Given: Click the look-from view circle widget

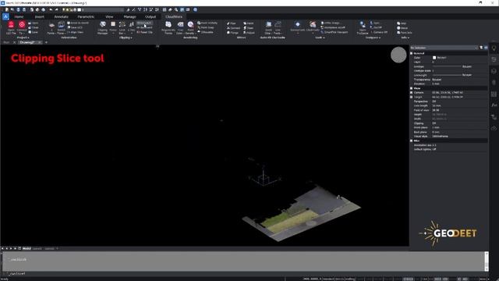Looking at the screenshot, I should point(398,55).
